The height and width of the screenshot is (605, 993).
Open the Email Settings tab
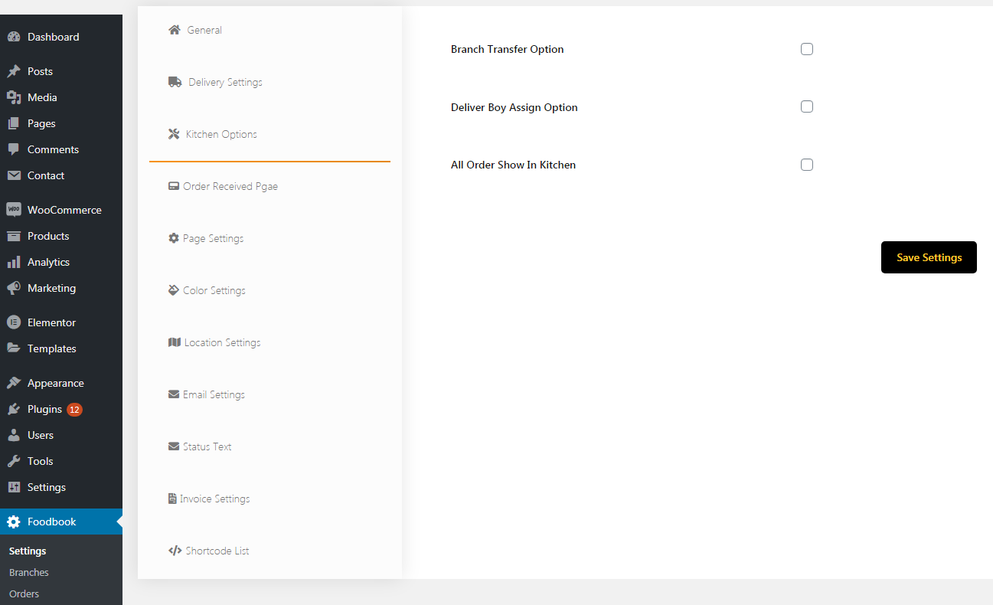[x=214, y=394]
